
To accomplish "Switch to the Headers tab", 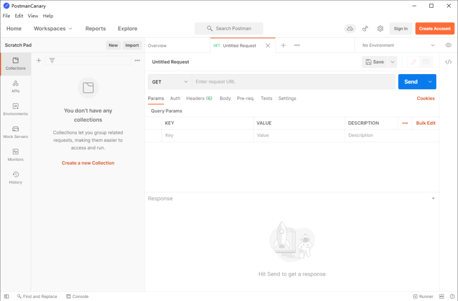I will (199, 98).
